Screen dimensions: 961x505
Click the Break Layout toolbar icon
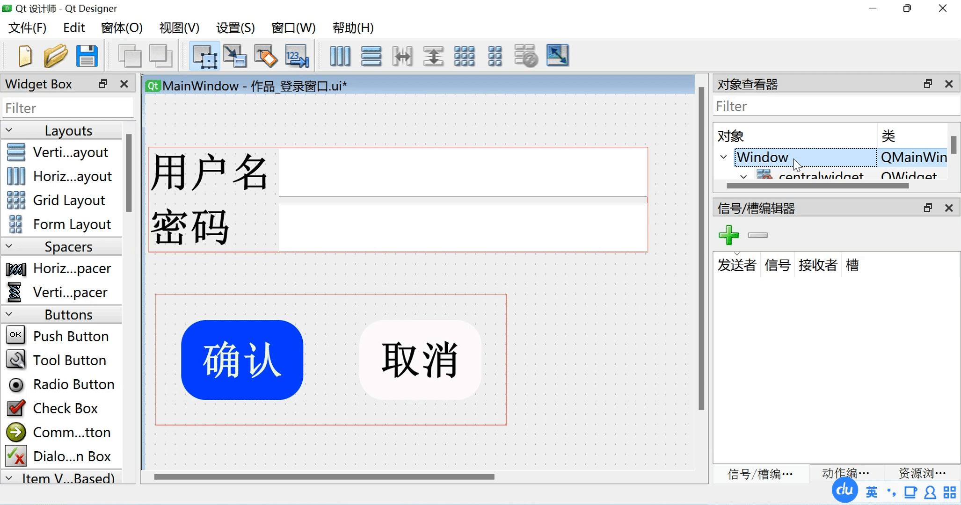[526, 56]
